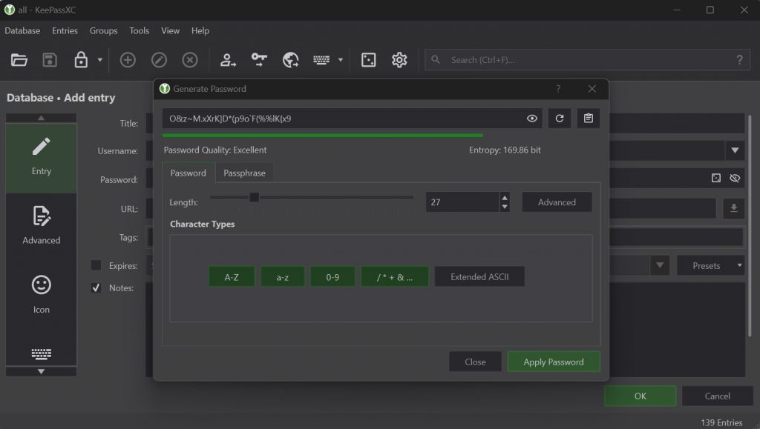The image size is (760, 429).
Task: Copy generated password to clipboard icon
Action: tap(589, 119)
